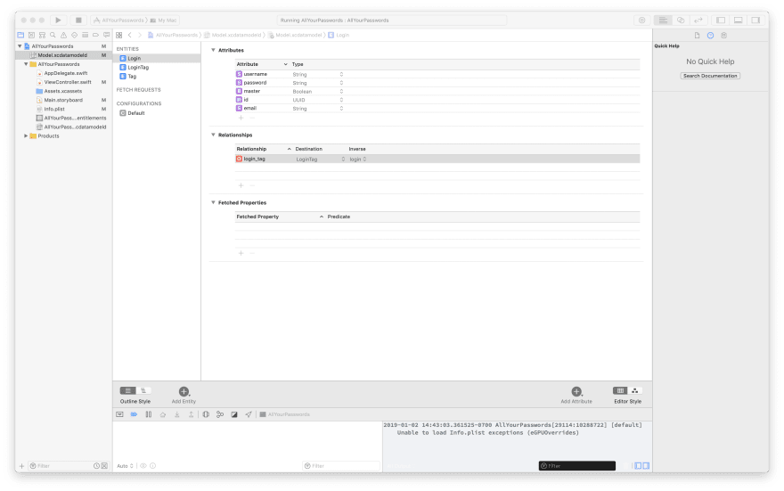Toggle the Navigator panel visibility

(x=721, y=20)
